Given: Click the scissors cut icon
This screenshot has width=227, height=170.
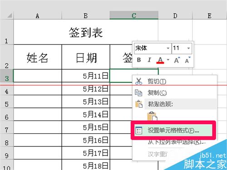Looking at the screenshot, I should pyautogui.click(x=138, y=81).
